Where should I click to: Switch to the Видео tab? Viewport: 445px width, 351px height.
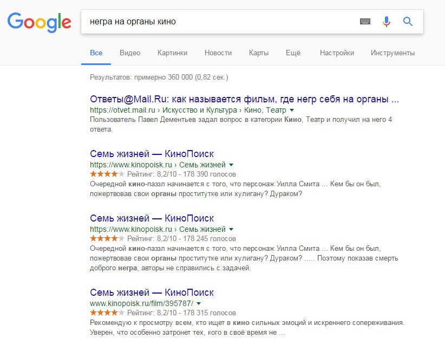click(x=130, y=53)
